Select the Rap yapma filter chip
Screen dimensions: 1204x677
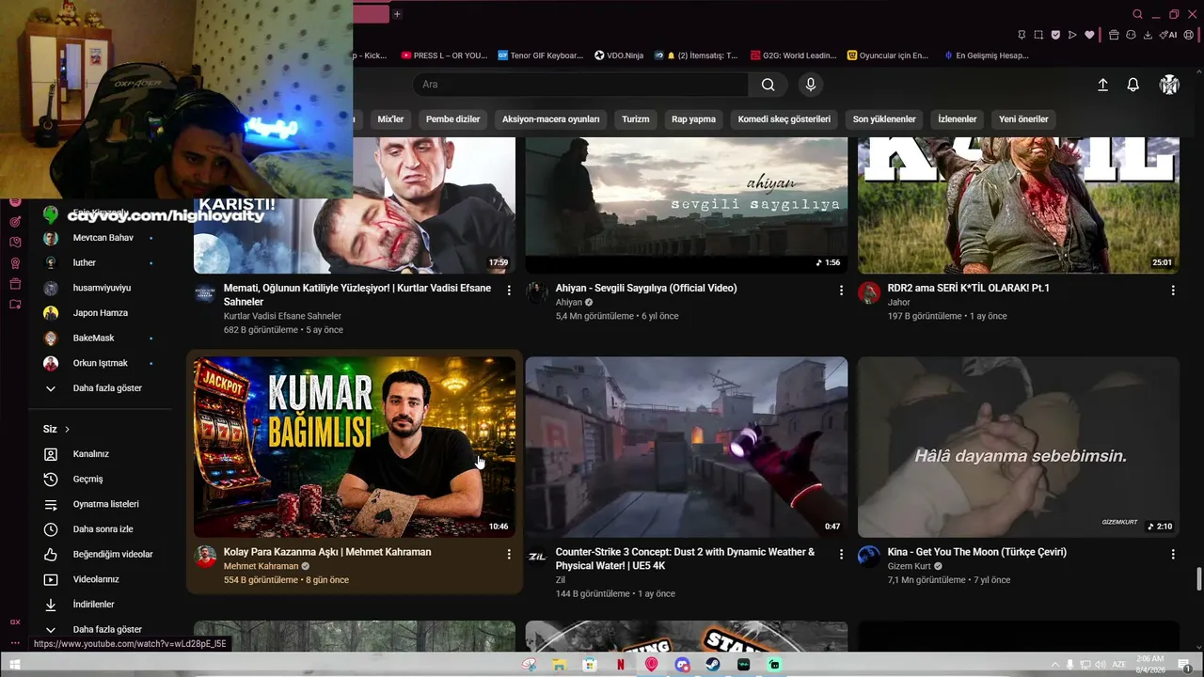[693, 119]
